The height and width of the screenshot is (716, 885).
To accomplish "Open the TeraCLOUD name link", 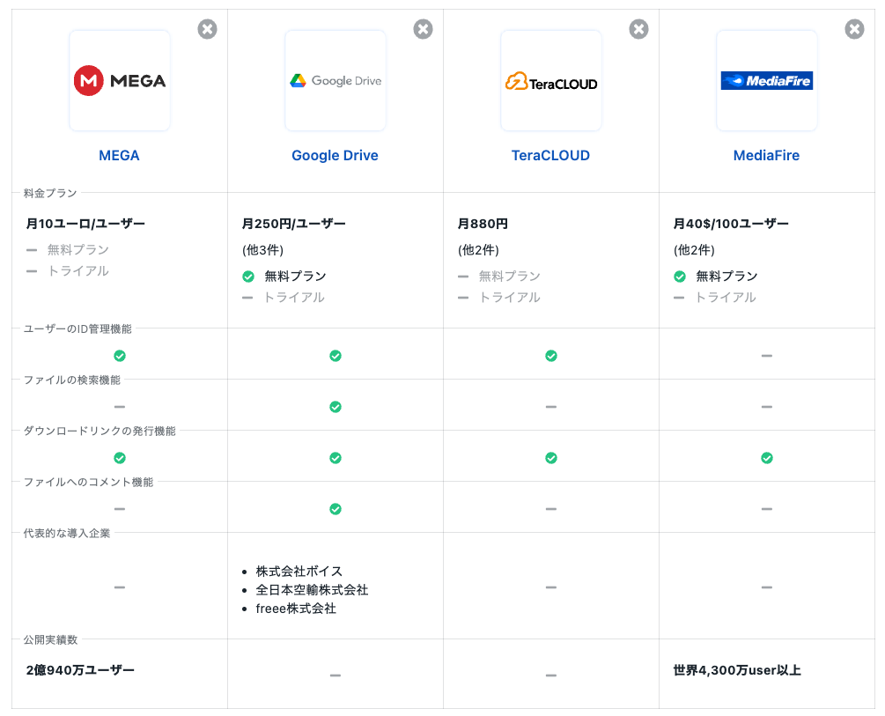I will coord(551,156).
